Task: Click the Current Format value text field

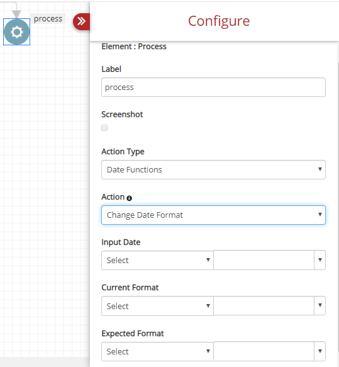Action: click(x=264, y=305)
